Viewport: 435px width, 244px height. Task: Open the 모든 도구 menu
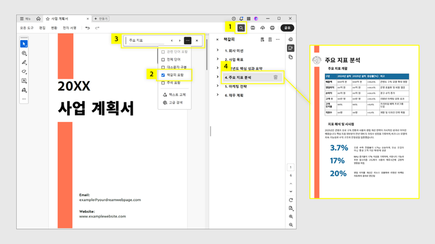(x=27, y=28)
